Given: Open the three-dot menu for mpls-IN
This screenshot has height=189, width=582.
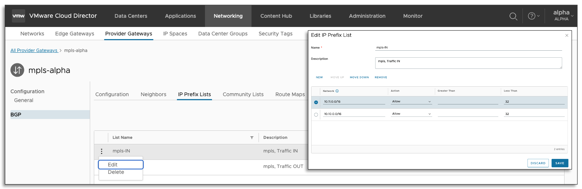Looking at the screenshot, I should pos(102,151).
